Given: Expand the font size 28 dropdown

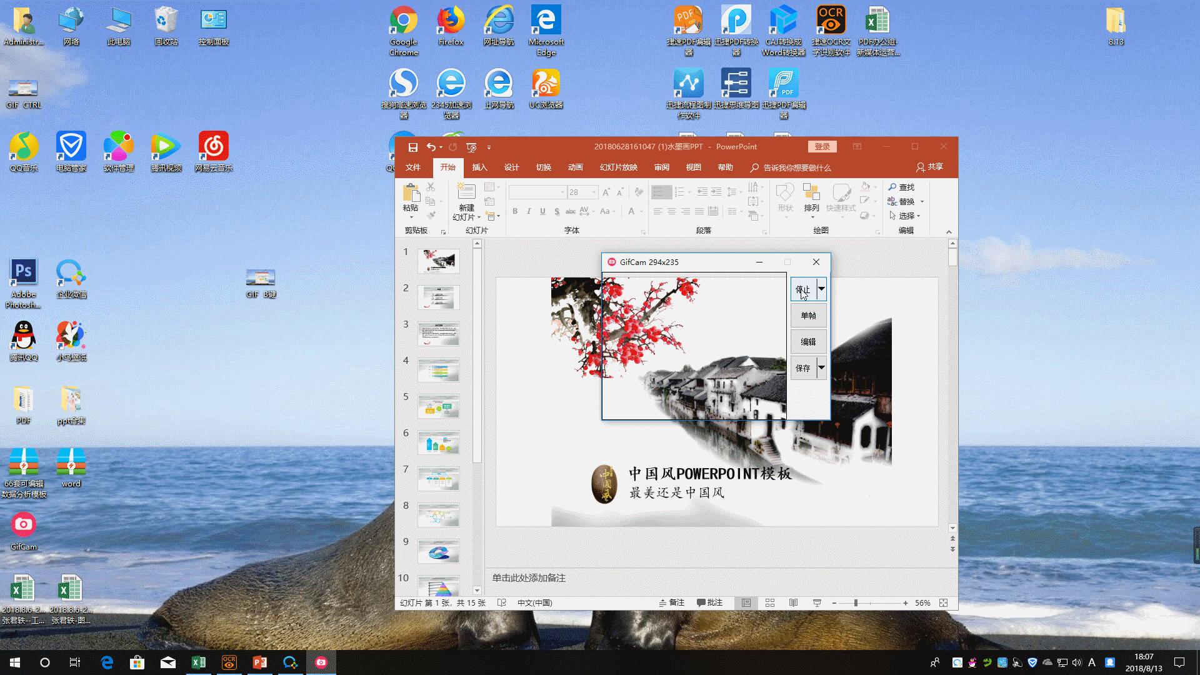Looking at the screenshot, I should pyautogui.click(x=594, y=192).
